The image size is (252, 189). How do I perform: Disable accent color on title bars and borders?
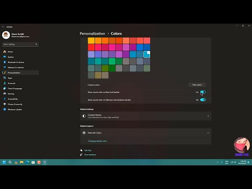(x=203, y=100)
